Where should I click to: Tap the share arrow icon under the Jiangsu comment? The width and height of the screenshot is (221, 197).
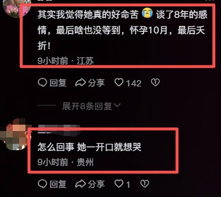pos(80,83)
